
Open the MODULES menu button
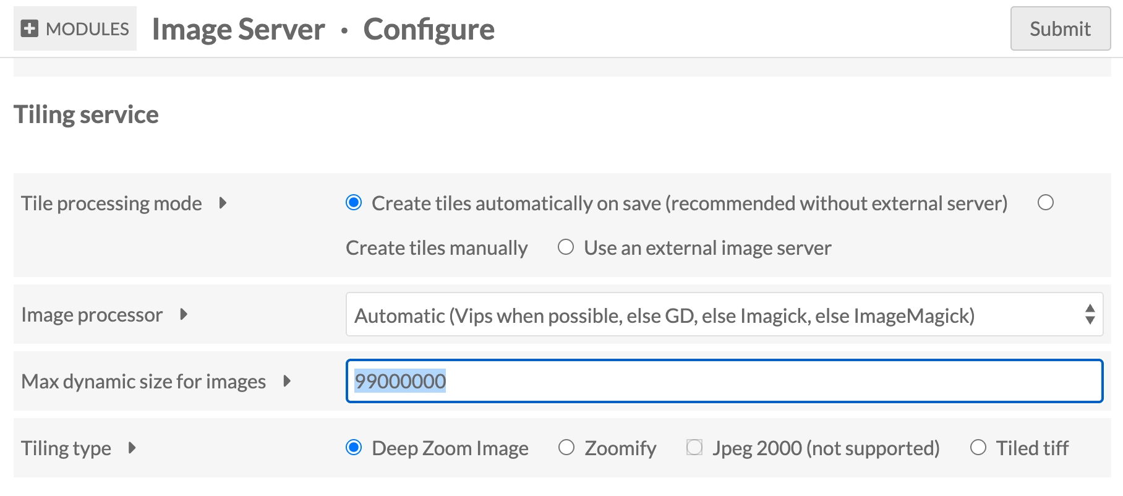coord(75,28)
